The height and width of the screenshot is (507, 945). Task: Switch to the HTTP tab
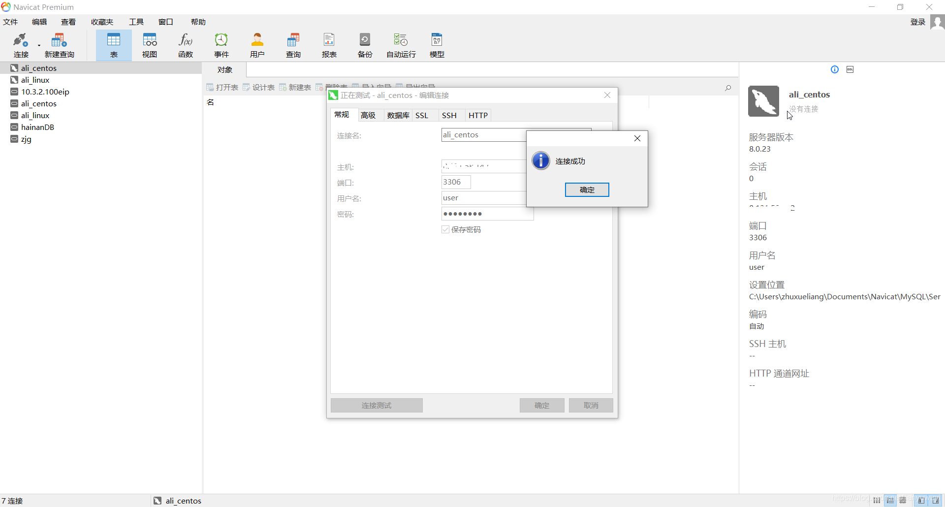coord(478,115)
